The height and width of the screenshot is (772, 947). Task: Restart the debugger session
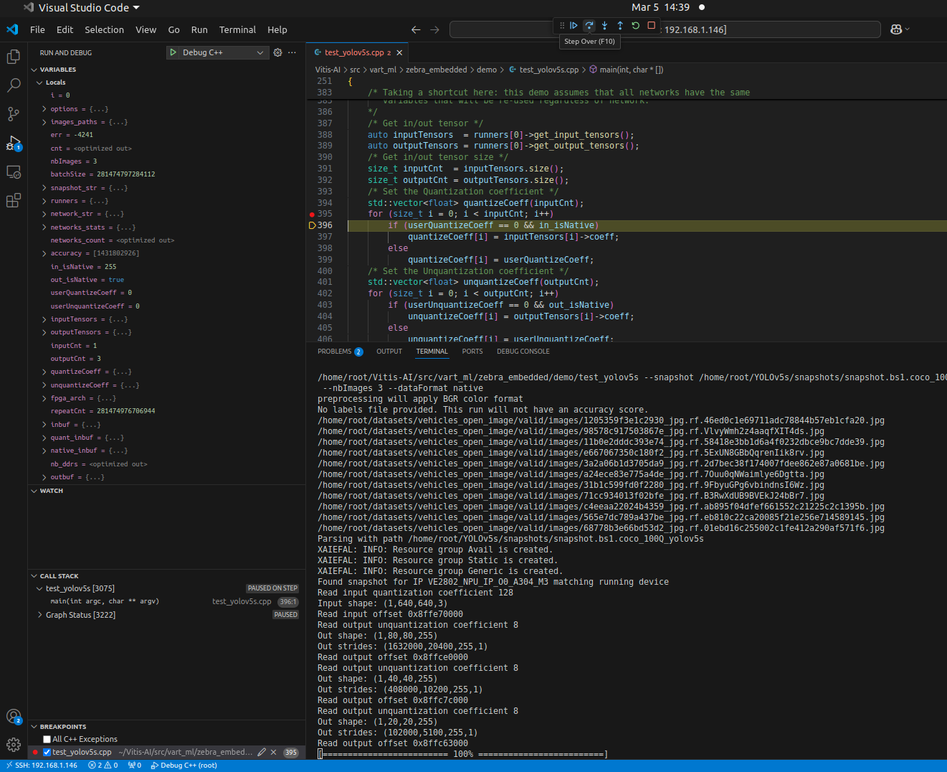tap(635, 26)
